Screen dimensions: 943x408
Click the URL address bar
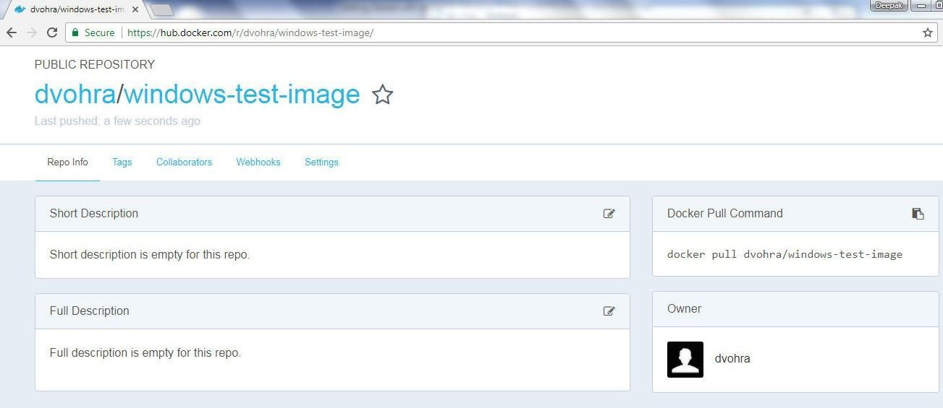pos(501,32)
